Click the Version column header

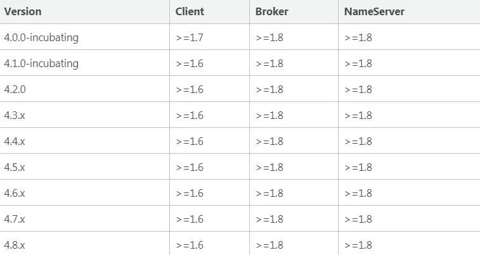(23, 11)
